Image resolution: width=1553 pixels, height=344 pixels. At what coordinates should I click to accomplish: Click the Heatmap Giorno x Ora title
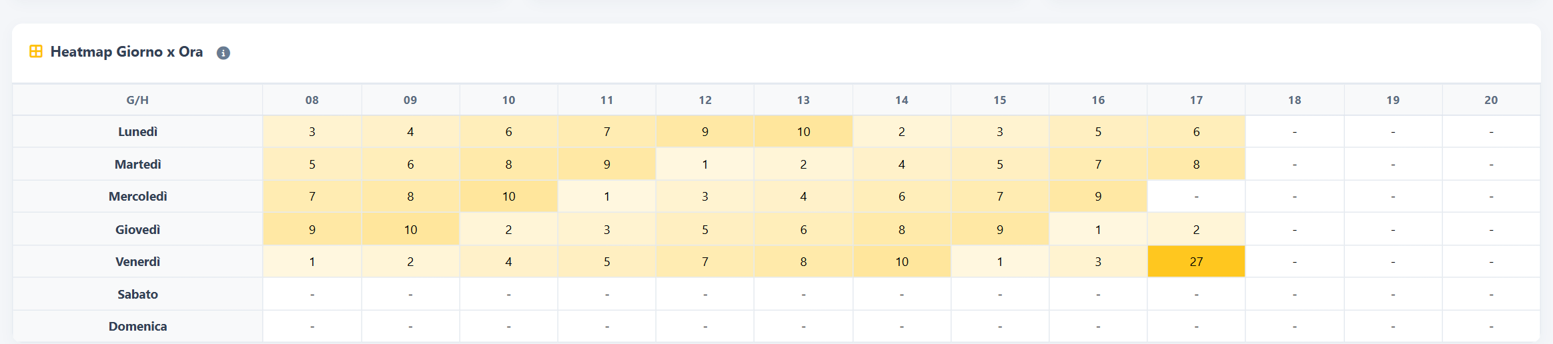[x=127, y=52]
